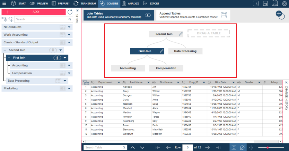Screen dimensions: 289x151
Task: Click the hamburger menu icon
Action: click(x=4, y=3)
